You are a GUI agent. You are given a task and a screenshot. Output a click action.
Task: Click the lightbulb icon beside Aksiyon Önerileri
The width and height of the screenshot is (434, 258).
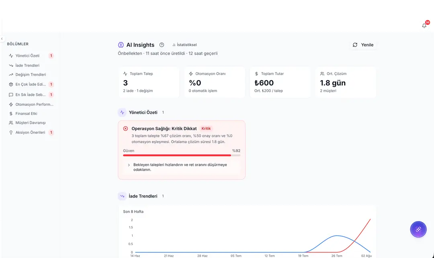(11, 133)
